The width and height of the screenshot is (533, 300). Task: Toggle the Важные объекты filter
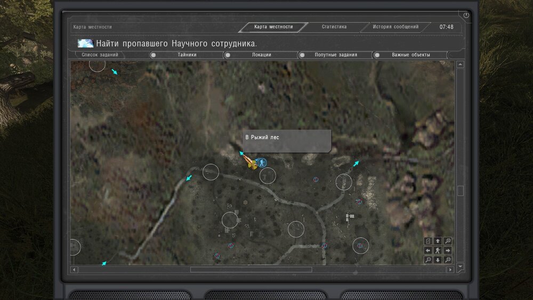tap(377, 55)
